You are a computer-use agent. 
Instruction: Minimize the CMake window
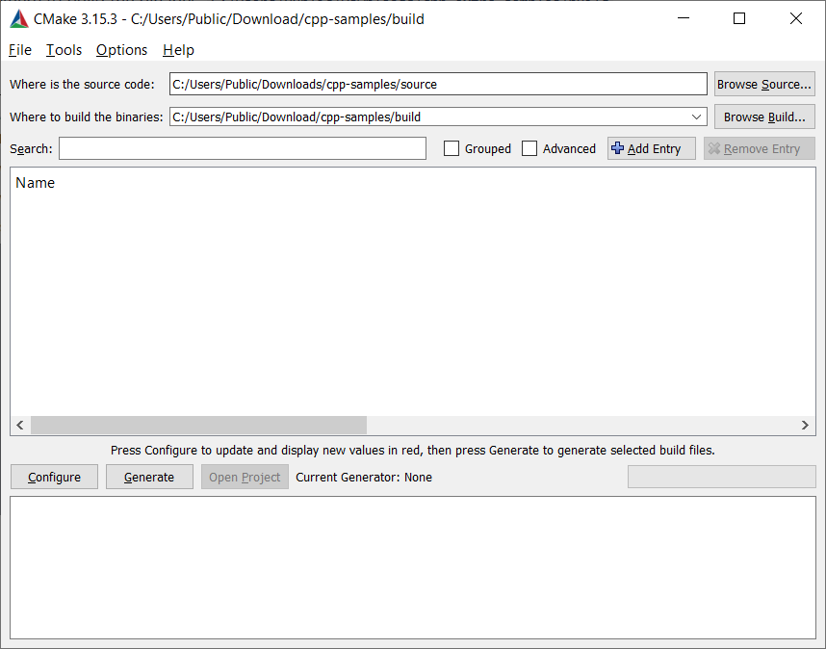684,18
